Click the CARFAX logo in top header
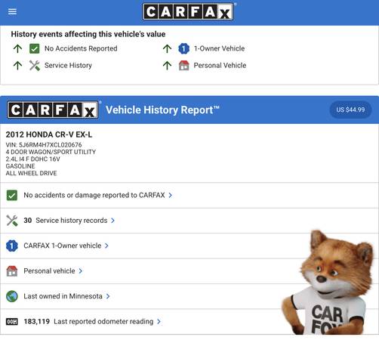Viewport: 379px width, 340px height. tap(188, 11)
